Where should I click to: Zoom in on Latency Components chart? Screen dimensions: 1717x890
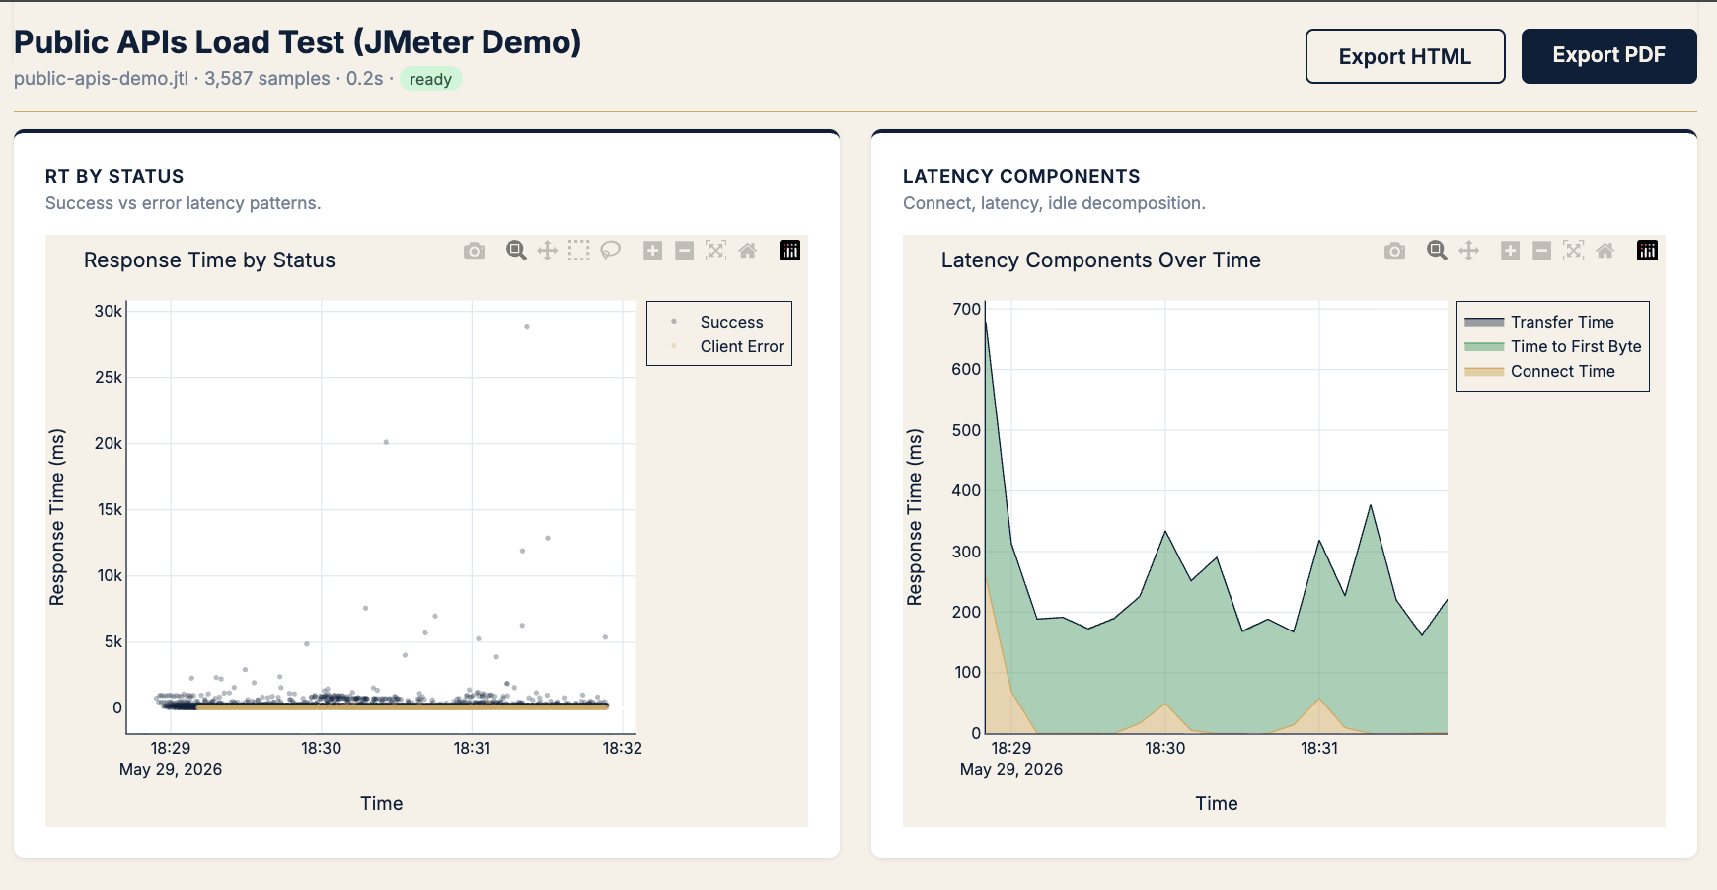(1510, 251)
